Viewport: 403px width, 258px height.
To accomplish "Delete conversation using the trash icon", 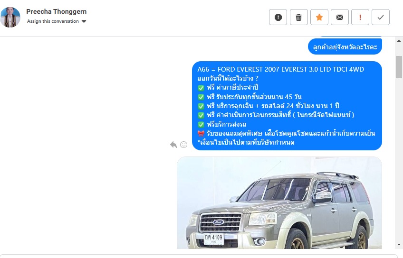I will (298, 17).
